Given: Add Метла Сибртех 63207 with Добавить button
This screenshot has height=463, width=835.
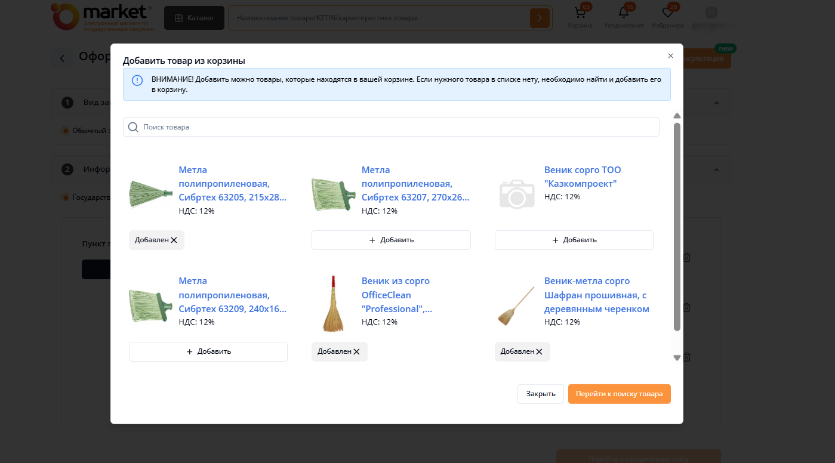Looking at the screenshot, I should (x=391, y=240).
